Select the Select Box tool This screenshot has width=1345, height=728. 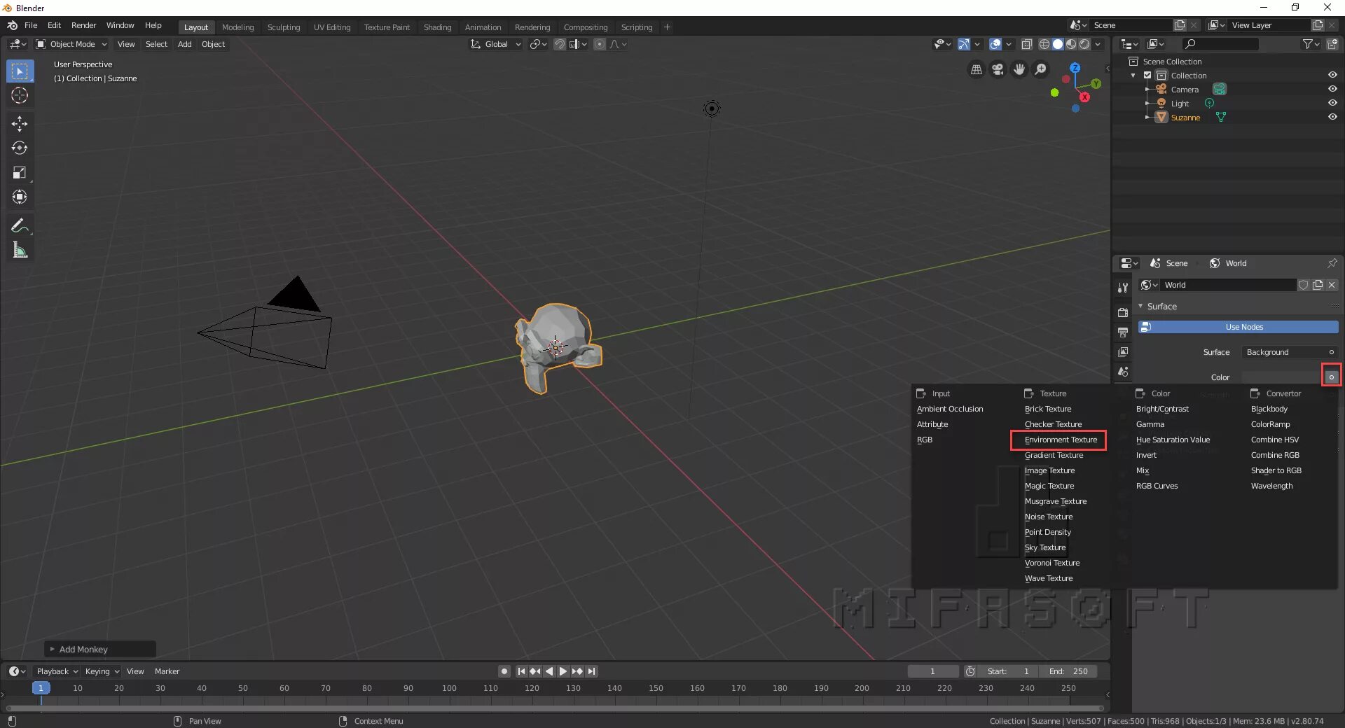pos(20,71)
